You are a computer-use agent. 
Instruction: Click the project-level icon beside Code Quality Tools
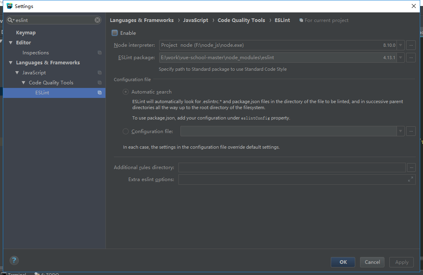point(99,82)
